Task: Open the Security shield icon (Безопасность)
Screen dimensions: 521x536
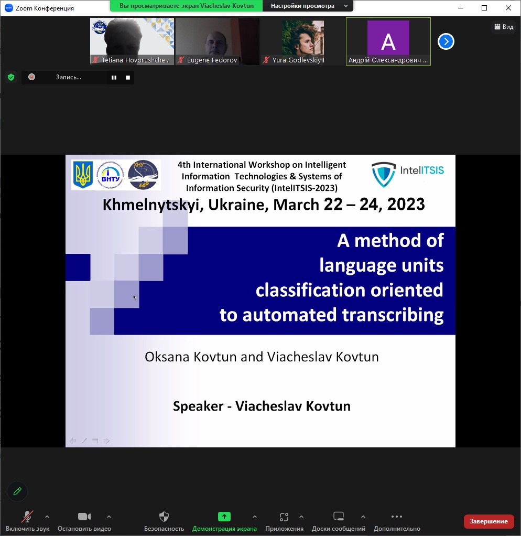Action: coord(164,517)
